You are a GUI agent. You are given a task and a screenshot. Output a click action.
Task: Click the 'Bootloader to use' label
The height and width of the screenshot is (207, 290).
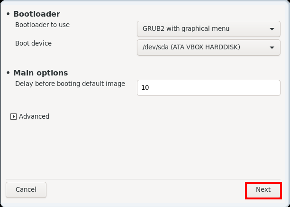[42, 25]
